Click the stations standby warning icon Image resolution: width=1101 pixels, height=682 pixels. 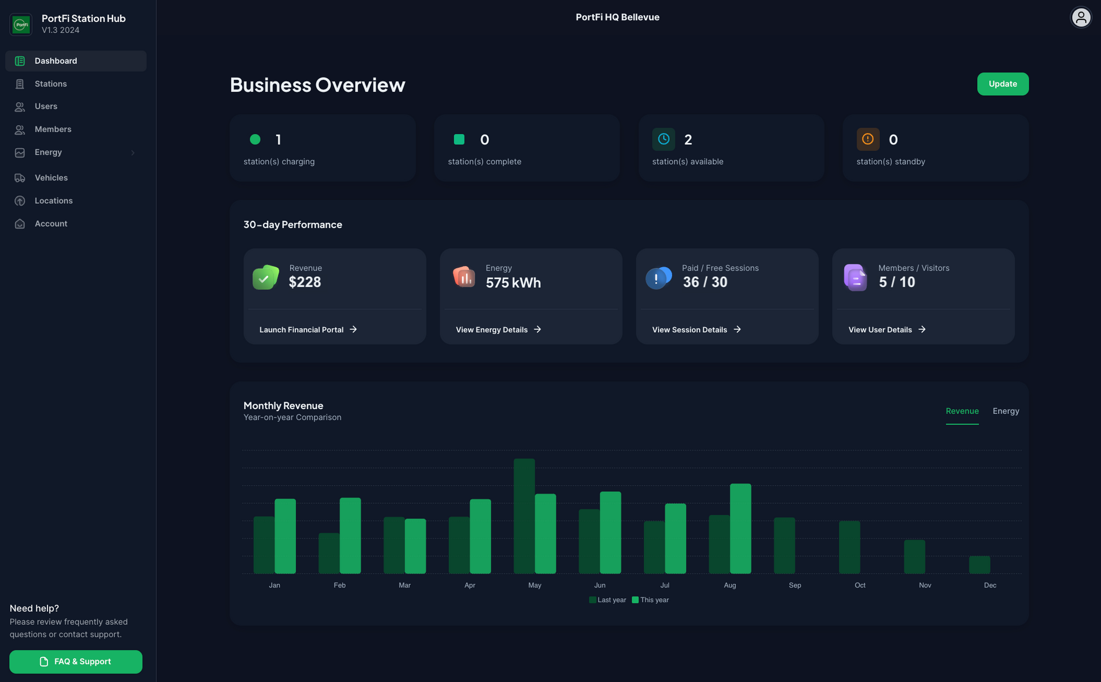[x=867, y=139]
